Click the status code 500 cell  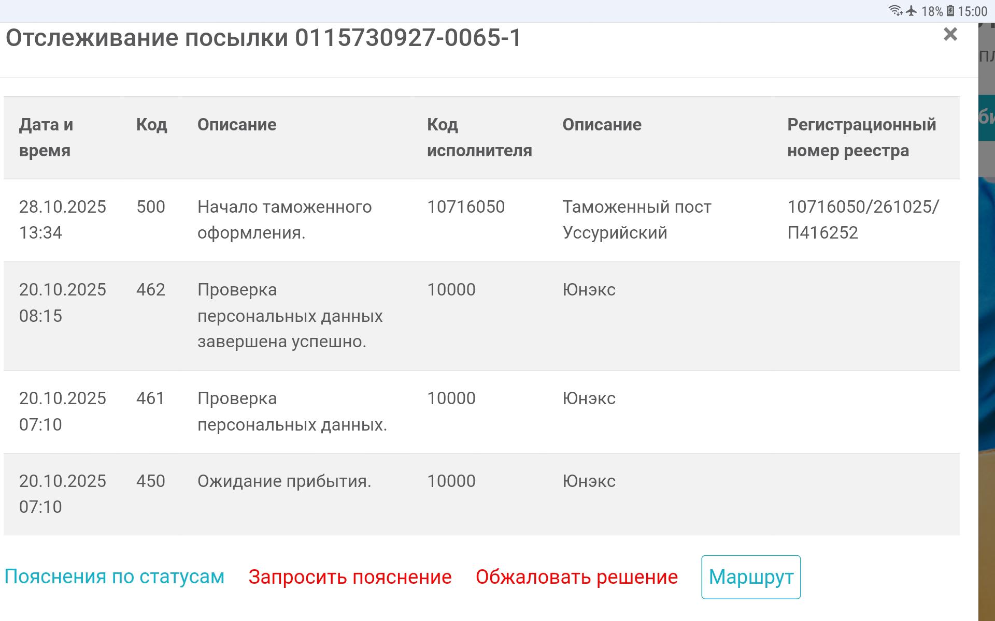click(x=151, y=207)
